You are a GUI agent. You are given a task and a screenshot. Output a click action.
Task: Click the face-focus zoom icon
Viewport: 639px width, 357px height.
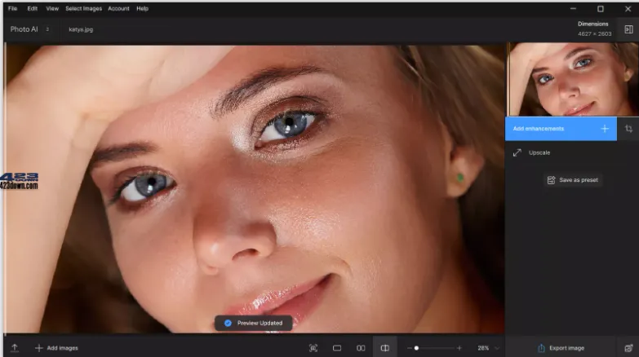pos(313,348)
